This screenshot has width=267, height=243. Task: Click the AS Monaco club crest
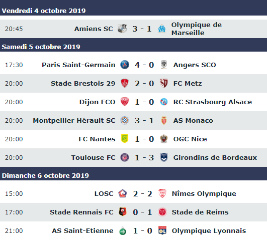pyautogui.click(x=164, y=120)
